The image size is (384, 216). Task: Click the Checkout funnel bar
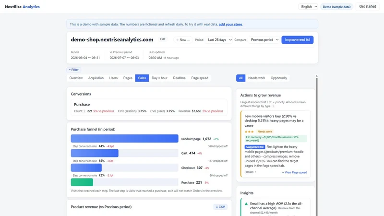(x=86, y=168)
